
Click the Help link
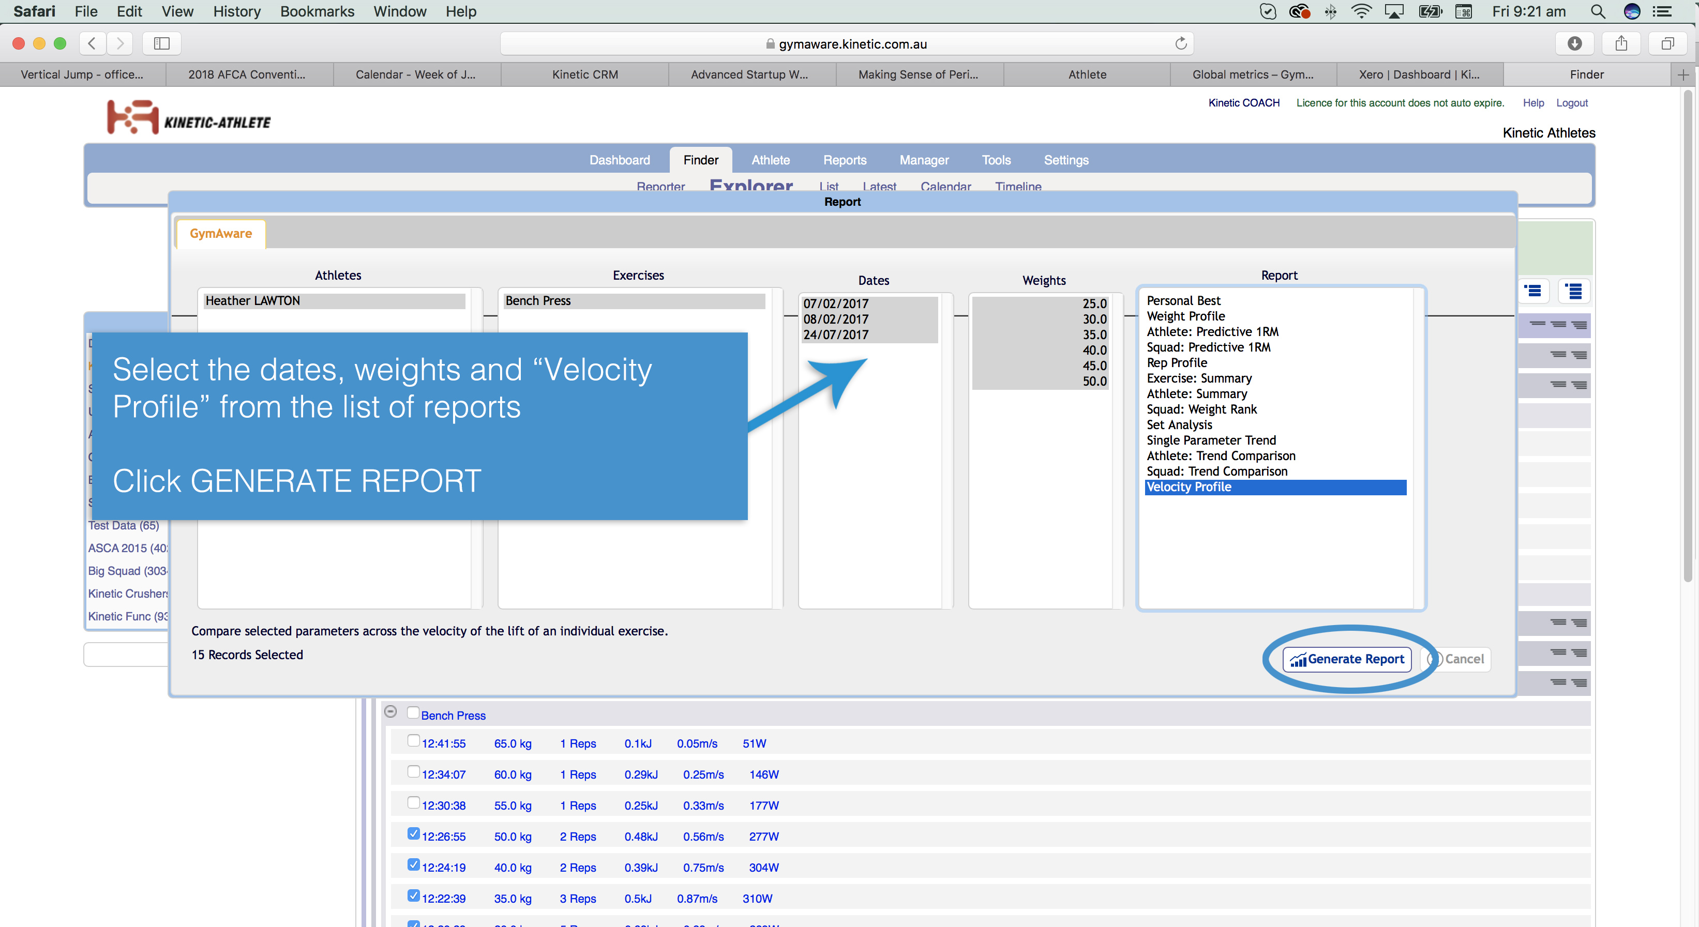pos(1533,103)
